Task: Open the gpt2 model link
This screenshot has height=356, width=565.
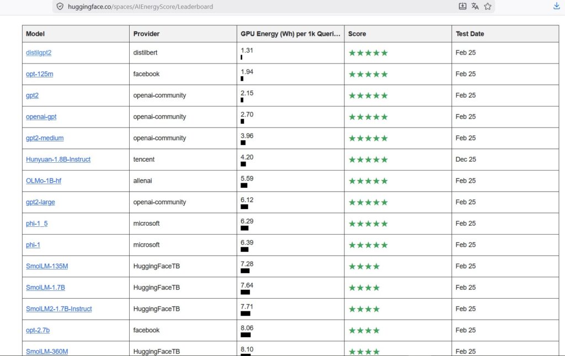Action: click(32, 95)
